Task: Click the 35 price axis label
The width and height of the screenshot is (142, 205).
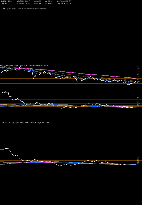Action: point(139,74)
